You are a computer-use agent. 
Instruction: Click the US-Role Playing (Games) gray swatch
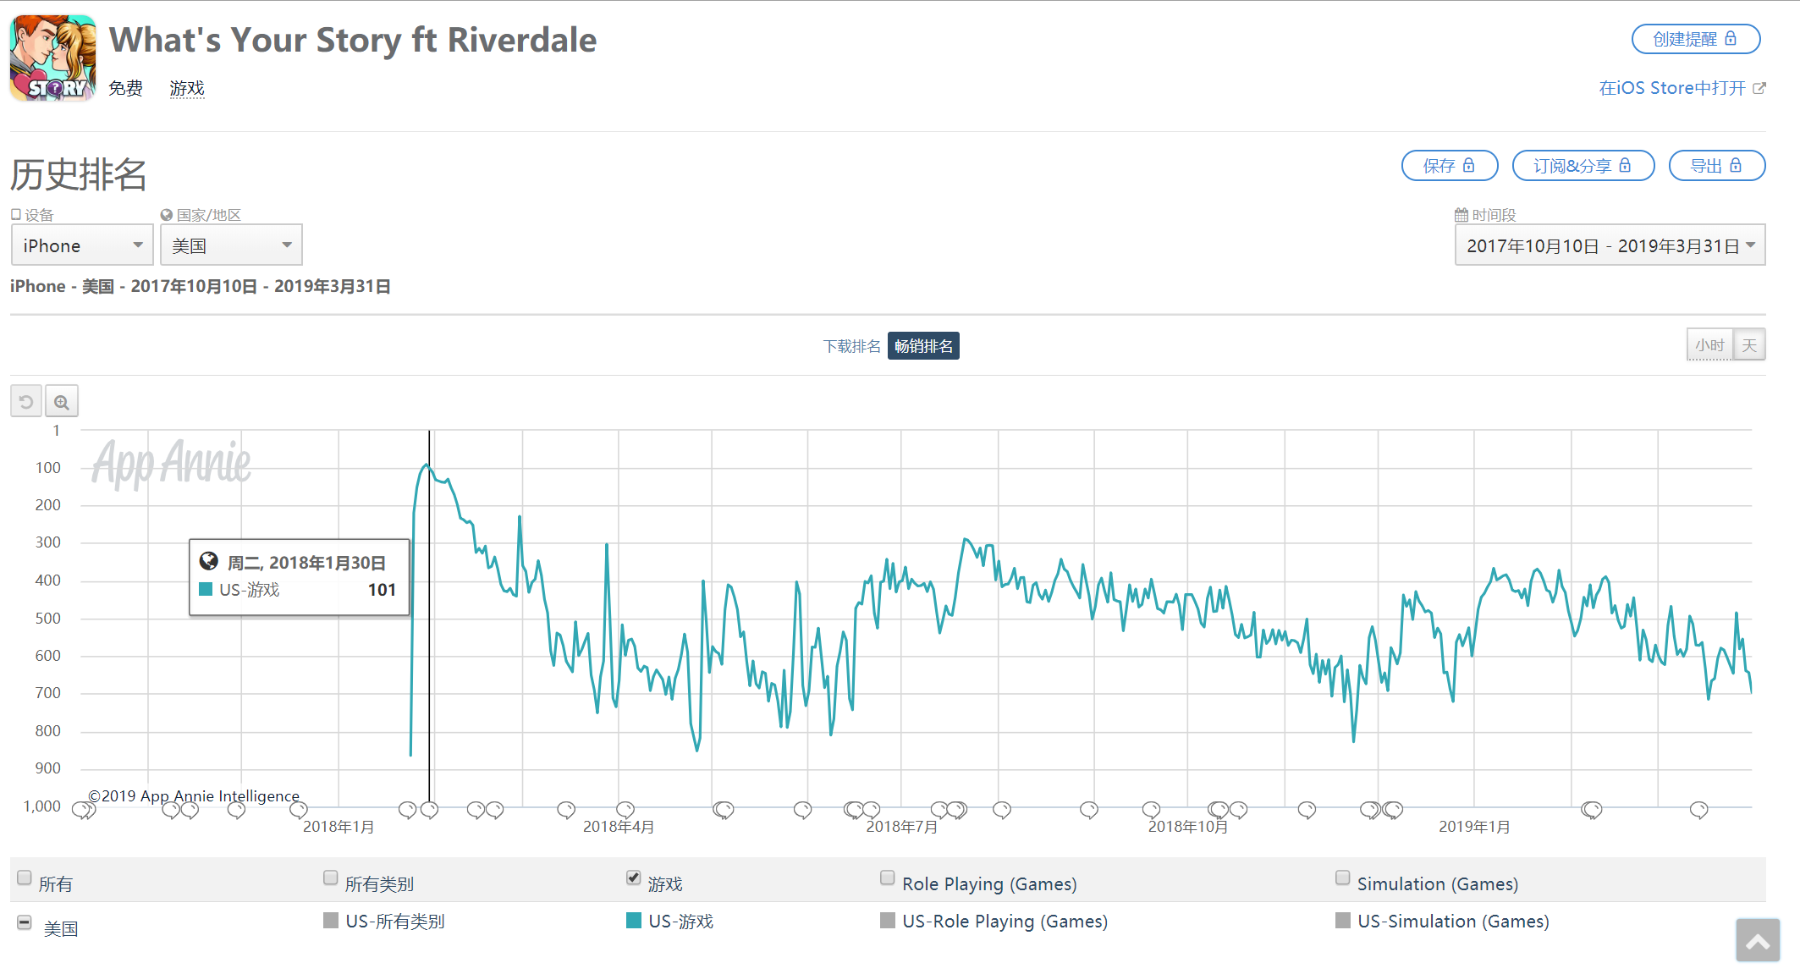(888, 921)
